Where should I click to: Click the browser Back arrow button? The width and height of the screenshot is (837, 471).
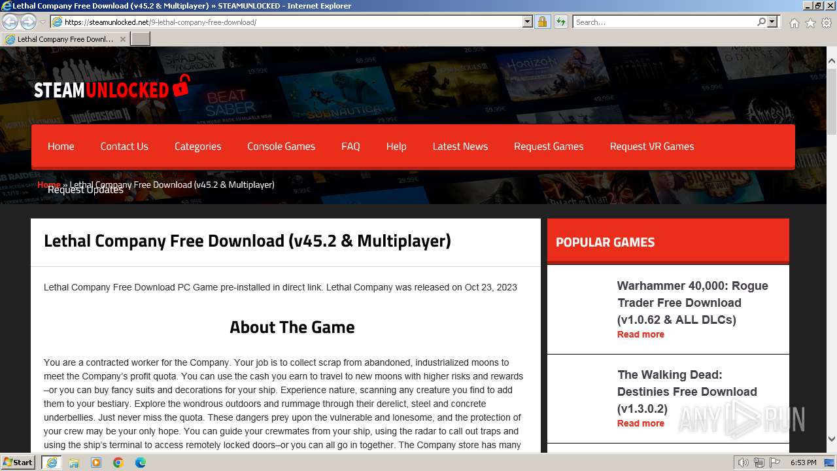[x=10, y=22]
